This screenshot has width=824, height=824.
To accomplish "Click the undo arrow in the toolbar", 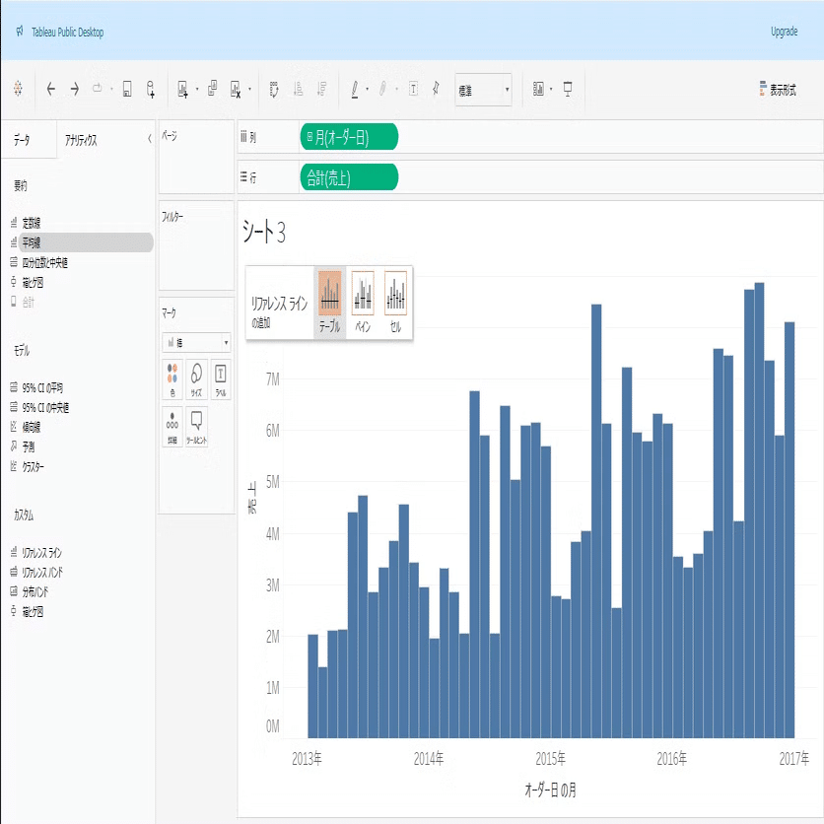I will click(x=49, y=89).
